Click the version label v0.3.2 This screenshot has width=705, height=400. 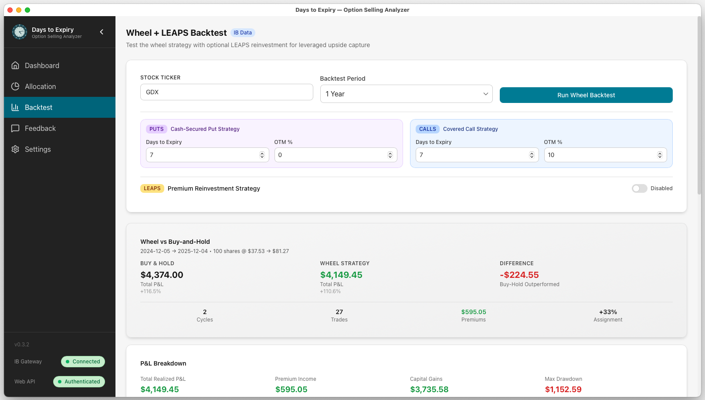22,344
